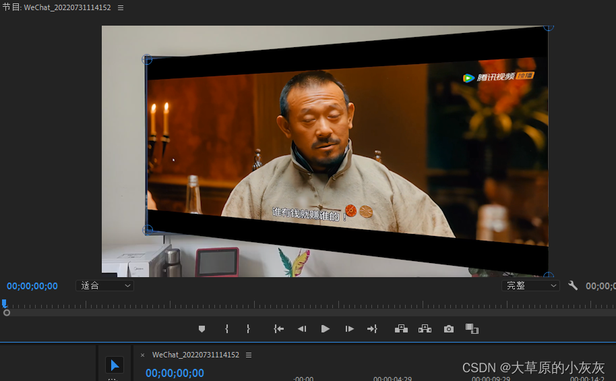
Task: Step forward one frame
Action: click(x=349, y=329)
